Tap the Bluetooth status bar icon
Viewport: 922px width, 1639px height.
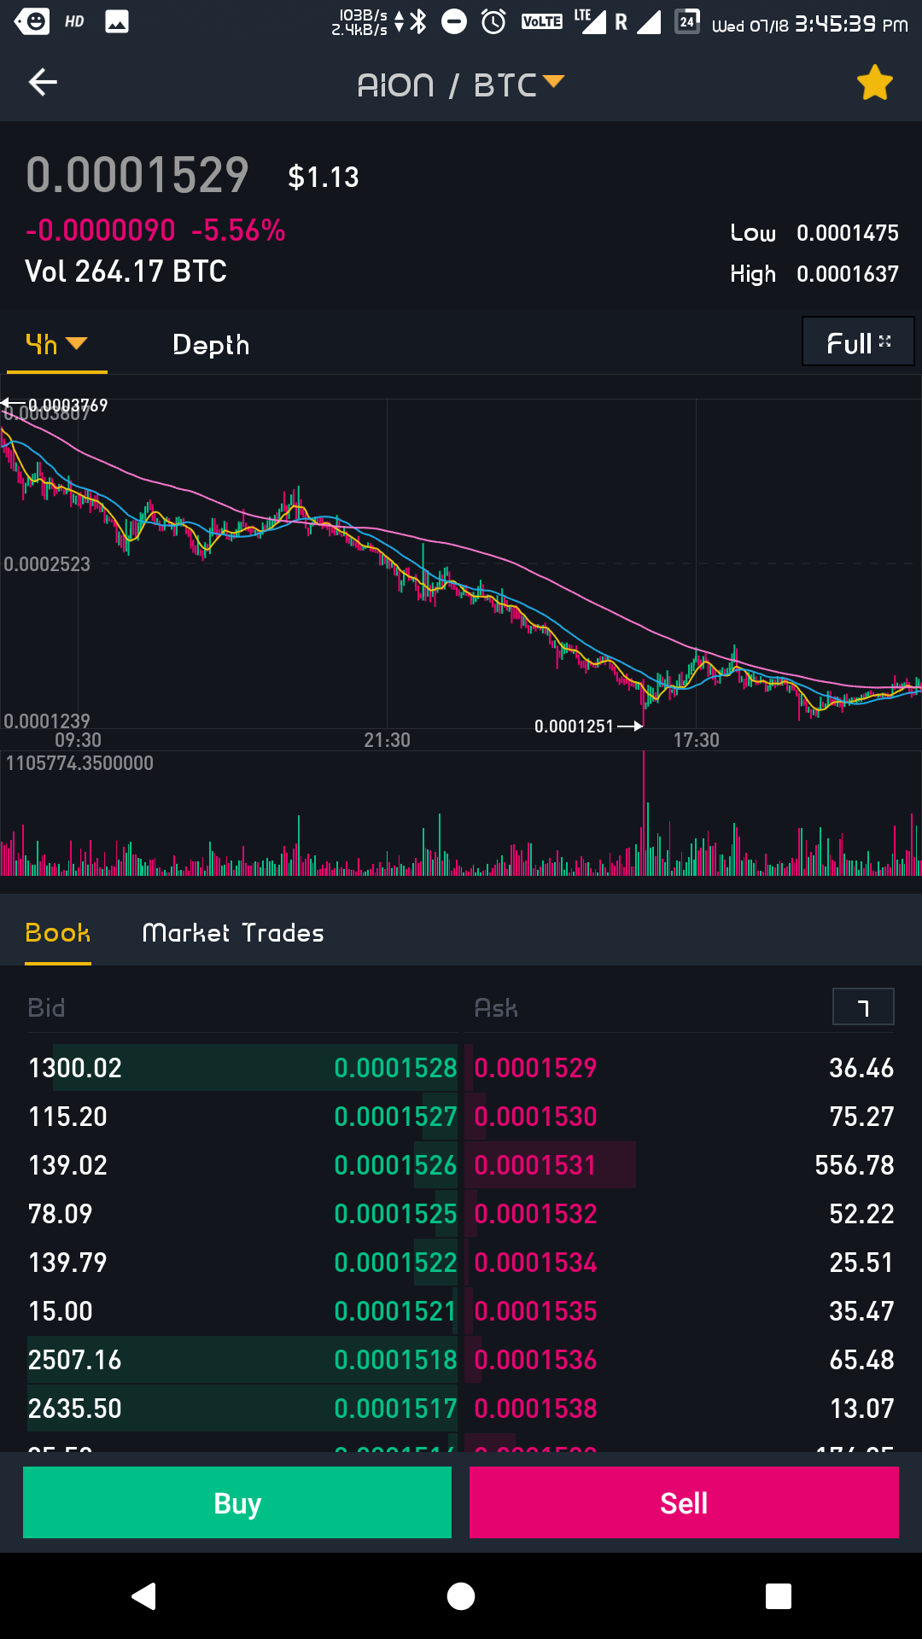click(x=417, y=21)
